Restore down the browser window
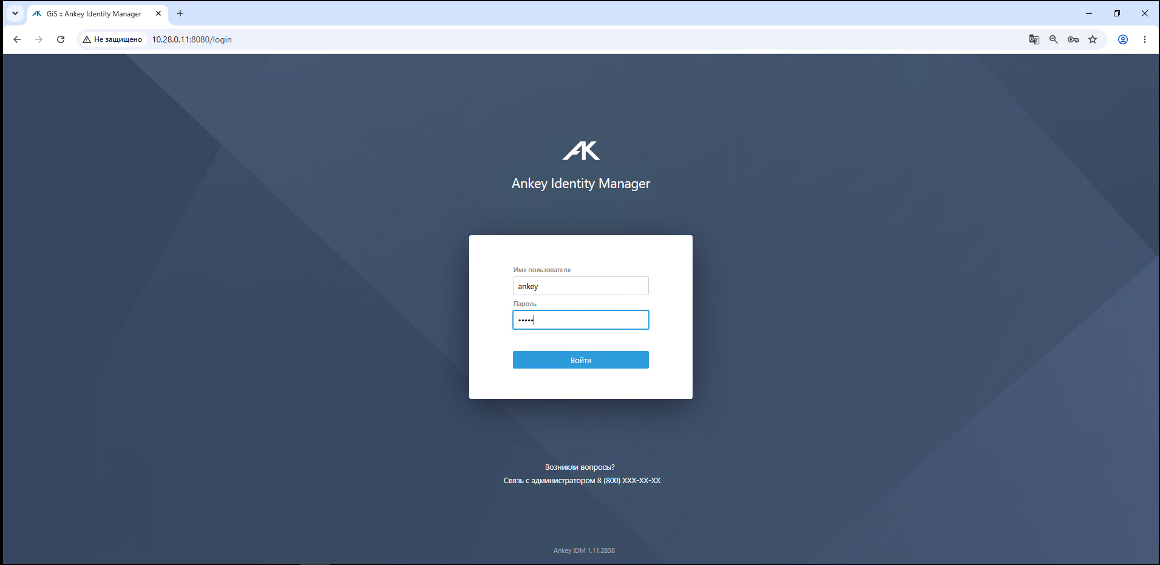 pyautogui.click(x=1117, y=13)
